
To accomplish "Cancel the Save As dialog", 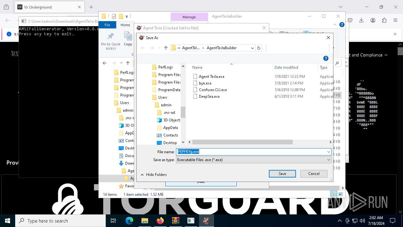I will click(x=314, y=174).
